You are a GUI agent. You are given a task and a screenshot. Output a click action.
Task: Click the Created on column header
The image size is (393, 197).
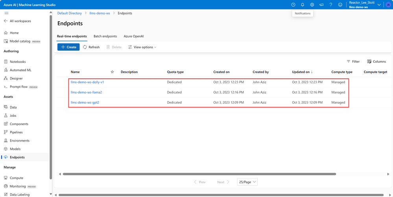[221, 72]
